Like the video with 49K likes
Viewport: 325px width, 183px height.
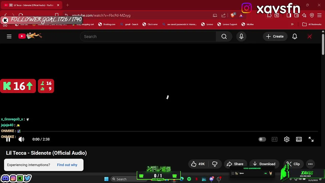click(198, 164)
